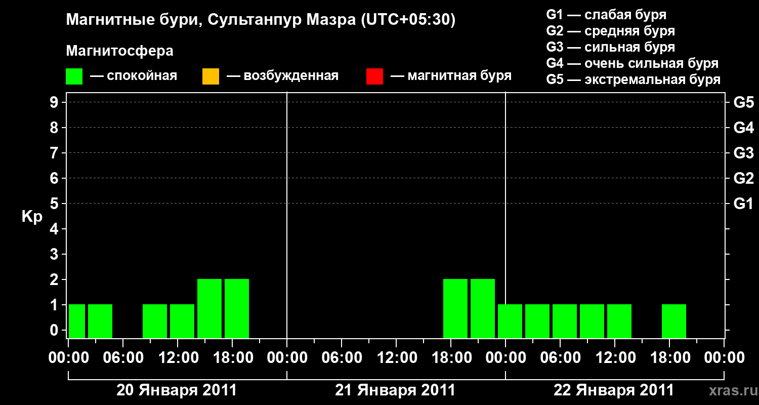This screenshot has height=405, width=759.
Task: Select the 'G4 — очень сильная буря' description
Action: (x=632, y=63)
